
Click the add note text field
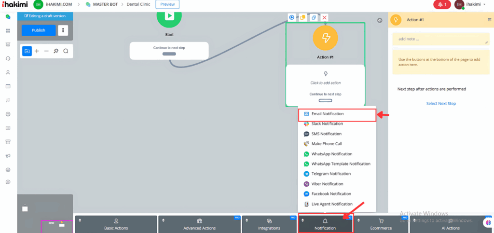(440, 39)
